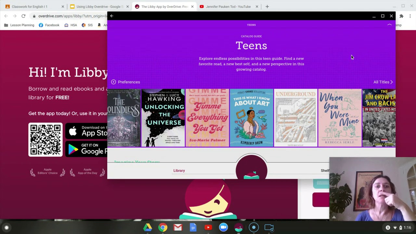Go back using the Libby window back arrow
416x234 pixels.
(112, 16)
